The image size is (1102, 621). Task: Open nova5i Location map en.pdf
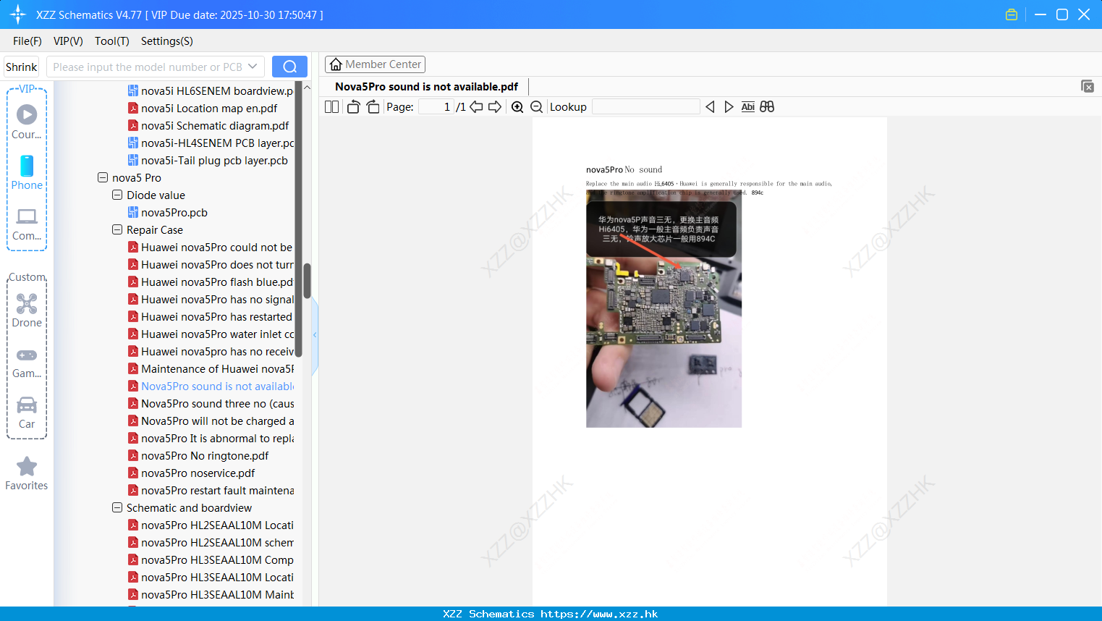pos(209,108)
